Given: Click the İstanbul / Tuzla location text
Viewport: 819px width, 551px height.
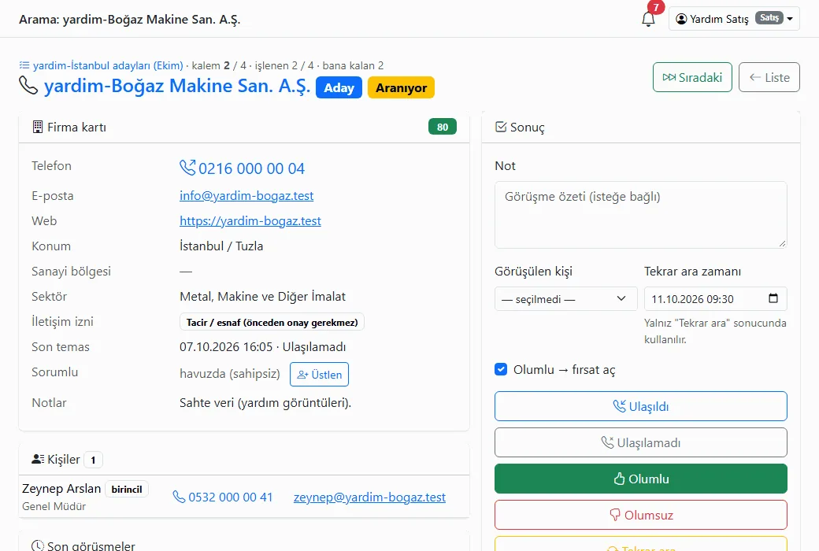Looking at the screenshot, I should click(221, 246).
